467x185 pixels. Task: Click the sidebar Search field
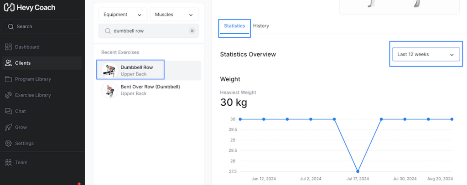click(43, 26)
